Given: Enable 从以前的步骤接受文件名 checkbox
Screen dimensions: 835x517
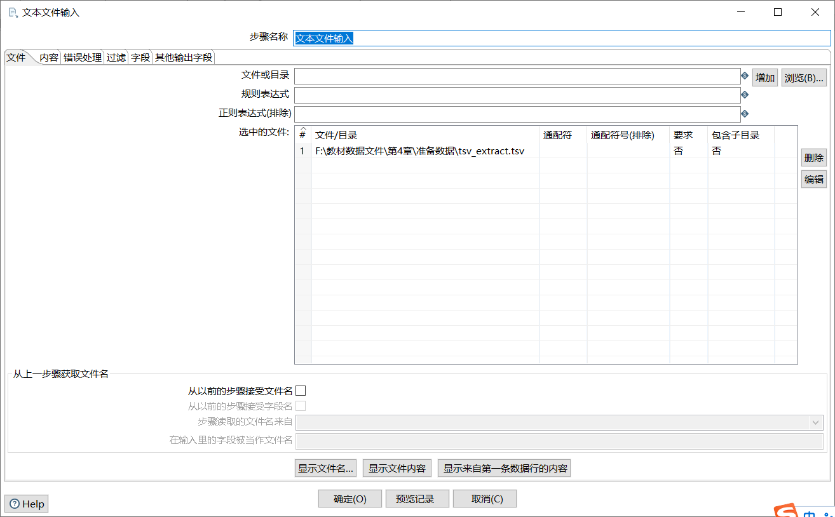Looking at the screenshot, I should [x=301, y=391].
